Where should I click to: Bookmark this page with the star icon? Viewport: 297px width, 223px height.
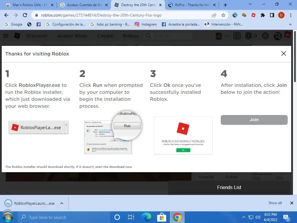[x=223, y=15]
